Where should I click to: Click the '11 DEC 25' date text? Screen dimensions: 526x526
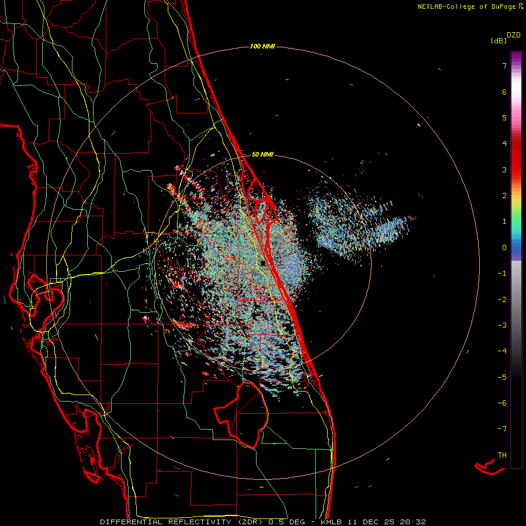371,522
